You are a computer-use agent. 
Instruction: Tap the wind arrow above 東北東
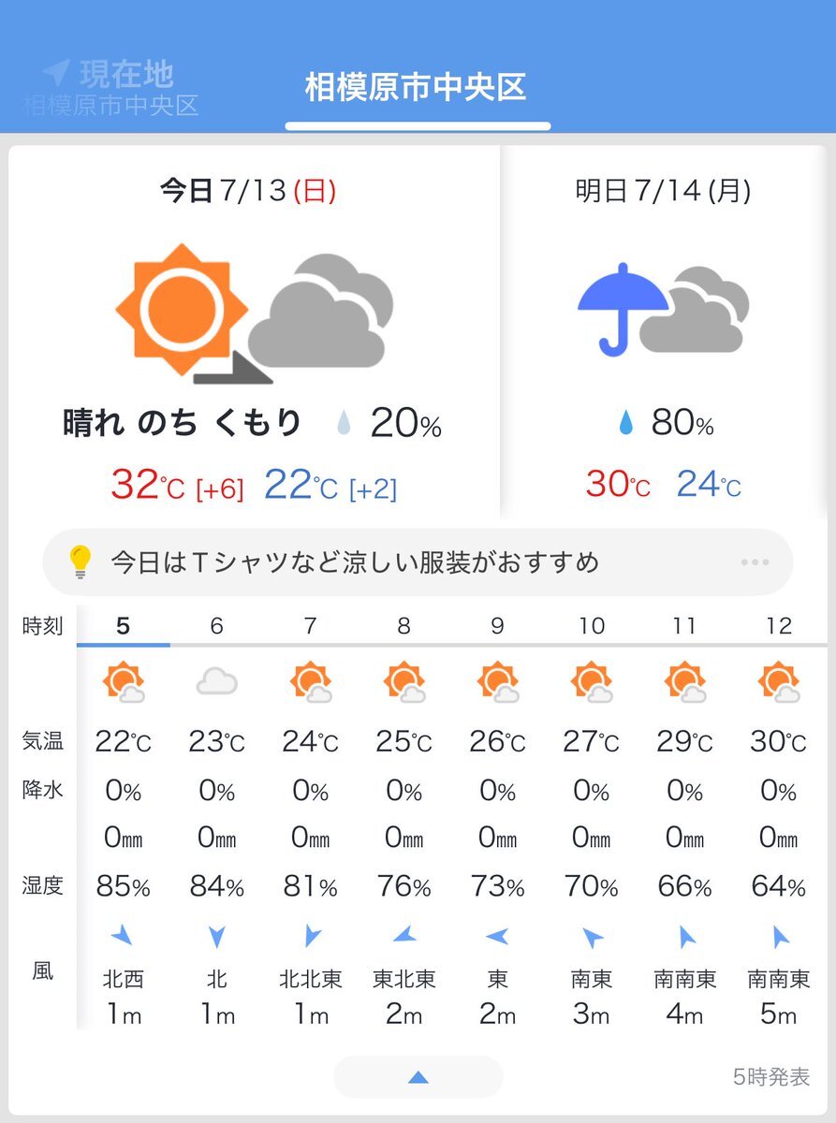click(x=403, y=934)
